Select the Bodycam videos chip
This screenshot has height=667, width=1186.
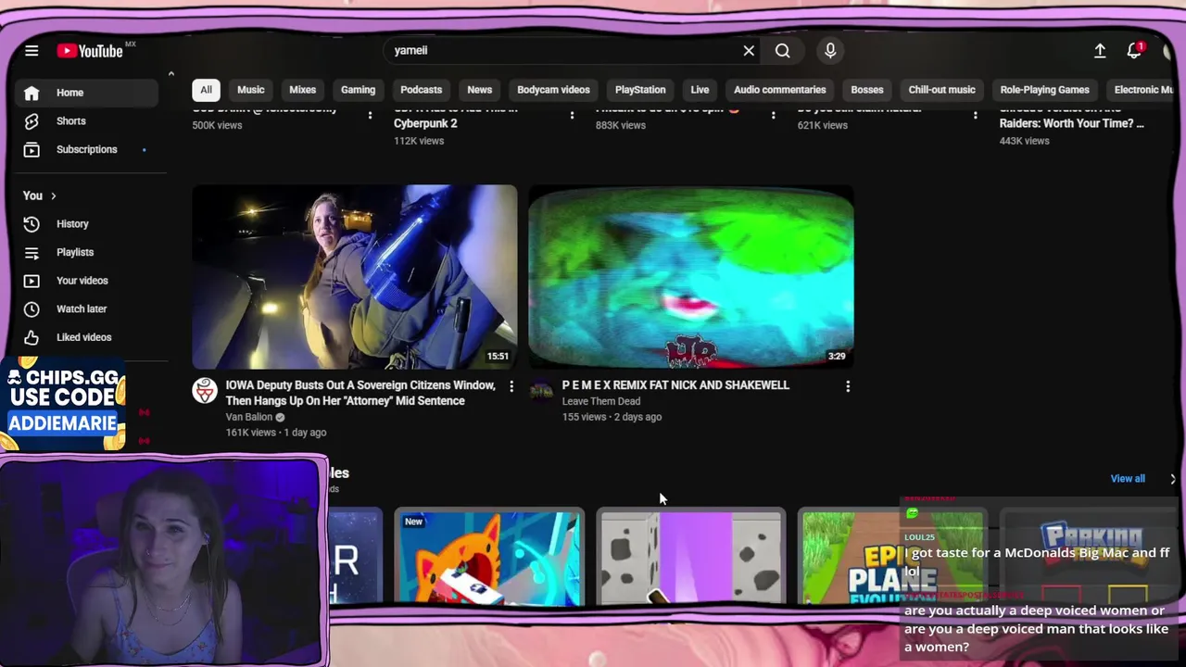click(553, 90)
